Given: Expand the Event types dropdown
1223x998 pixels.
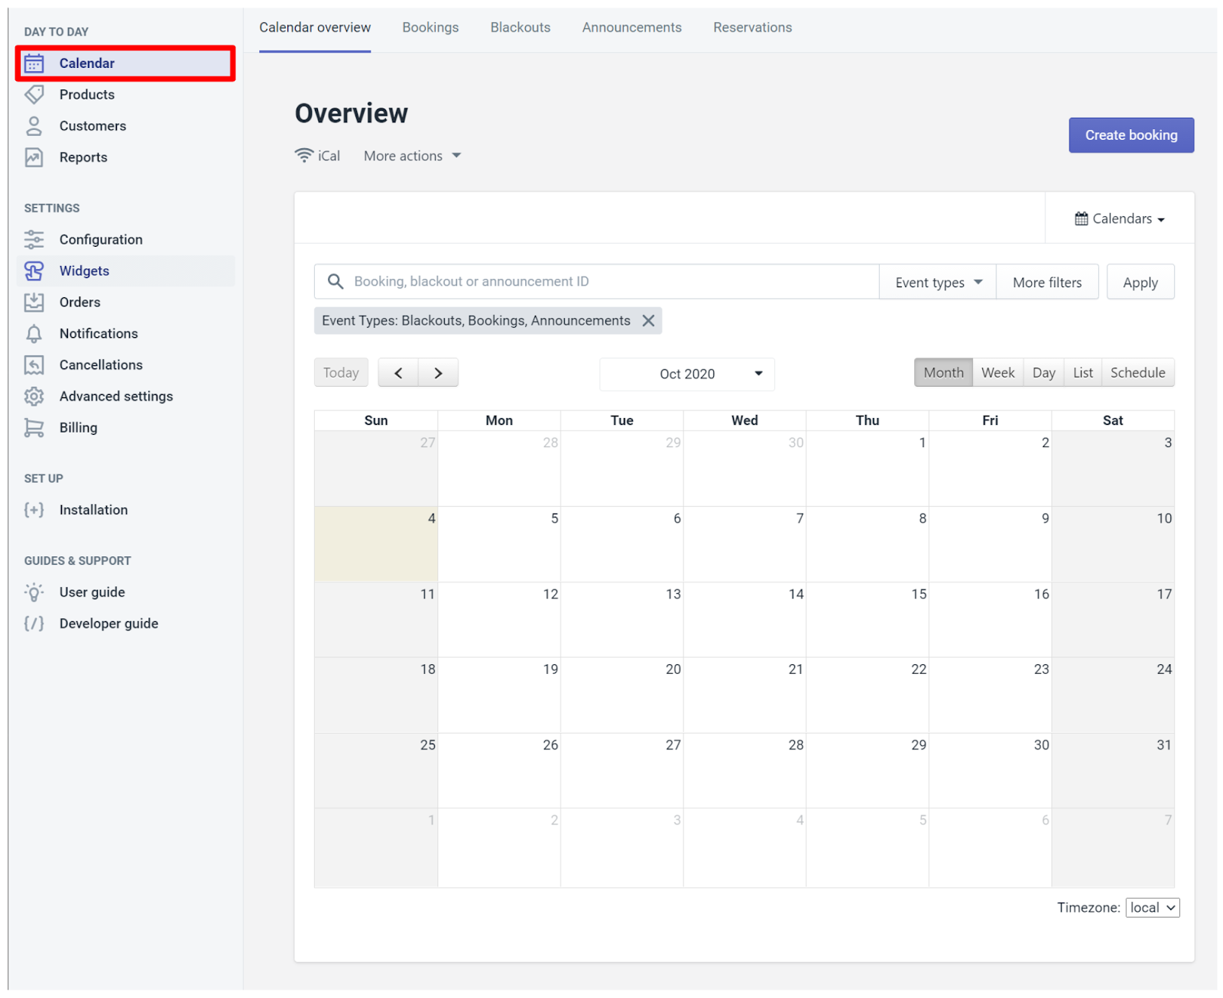Looking at the screenshot, I should tap(938, 283).
